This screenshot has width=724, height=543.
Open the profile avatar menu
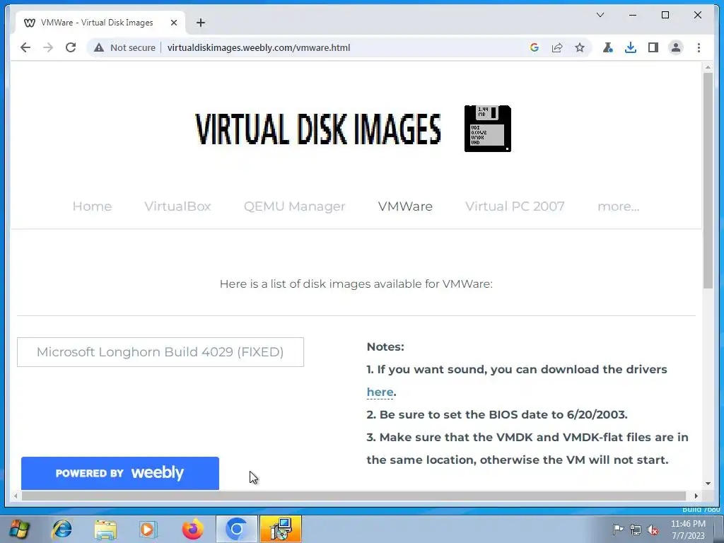[675, 47]
